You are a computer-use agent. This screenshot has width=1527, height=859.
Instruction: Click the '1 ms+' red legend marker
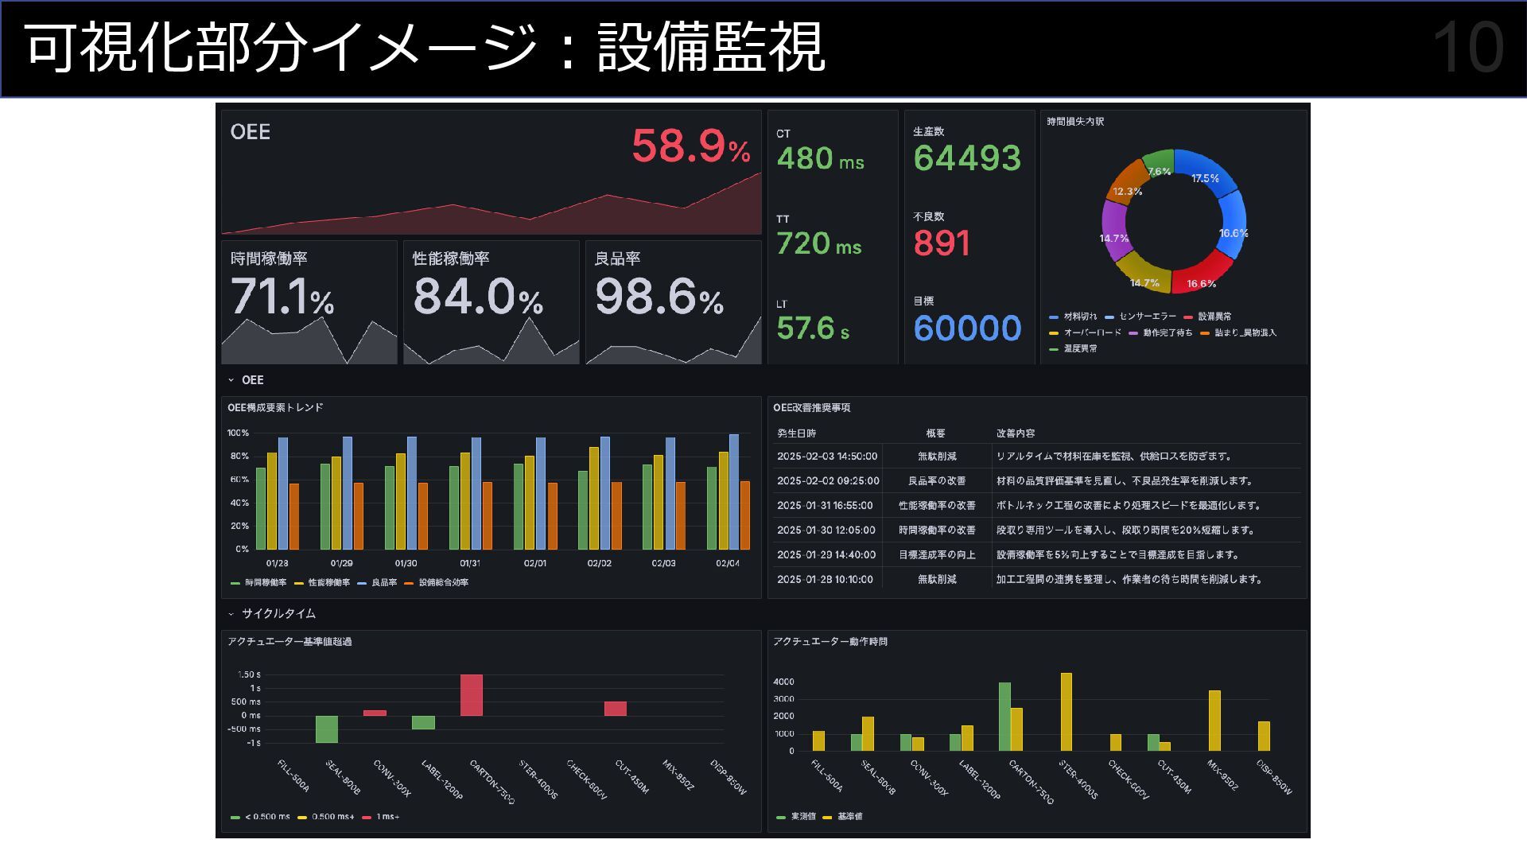[x=367, y=818]
